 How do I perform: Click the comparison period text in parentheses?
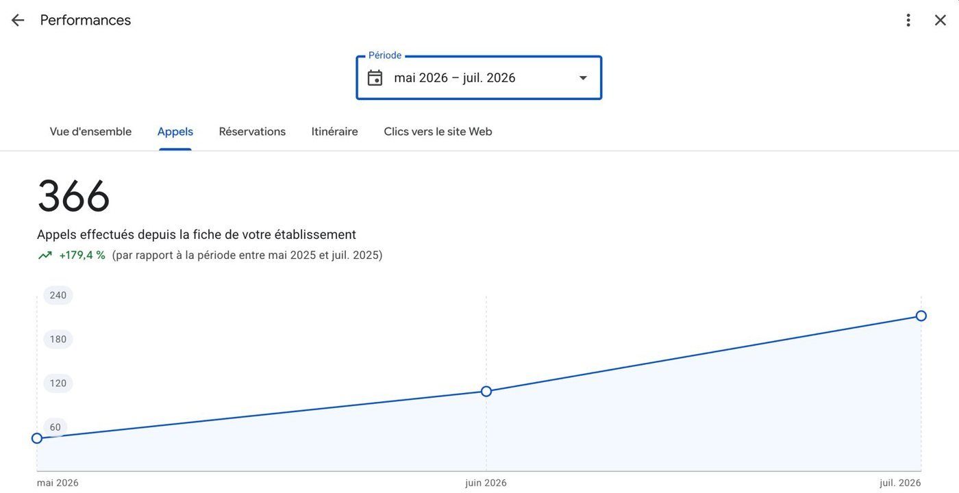tap(247, 255)
